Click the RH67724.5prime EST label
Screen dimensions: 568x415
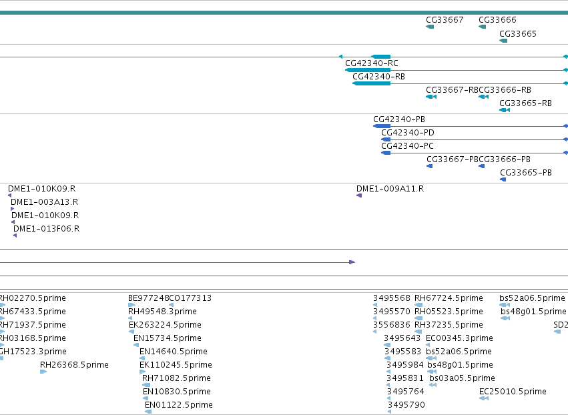pyautogui.click(x=449, y=298)
